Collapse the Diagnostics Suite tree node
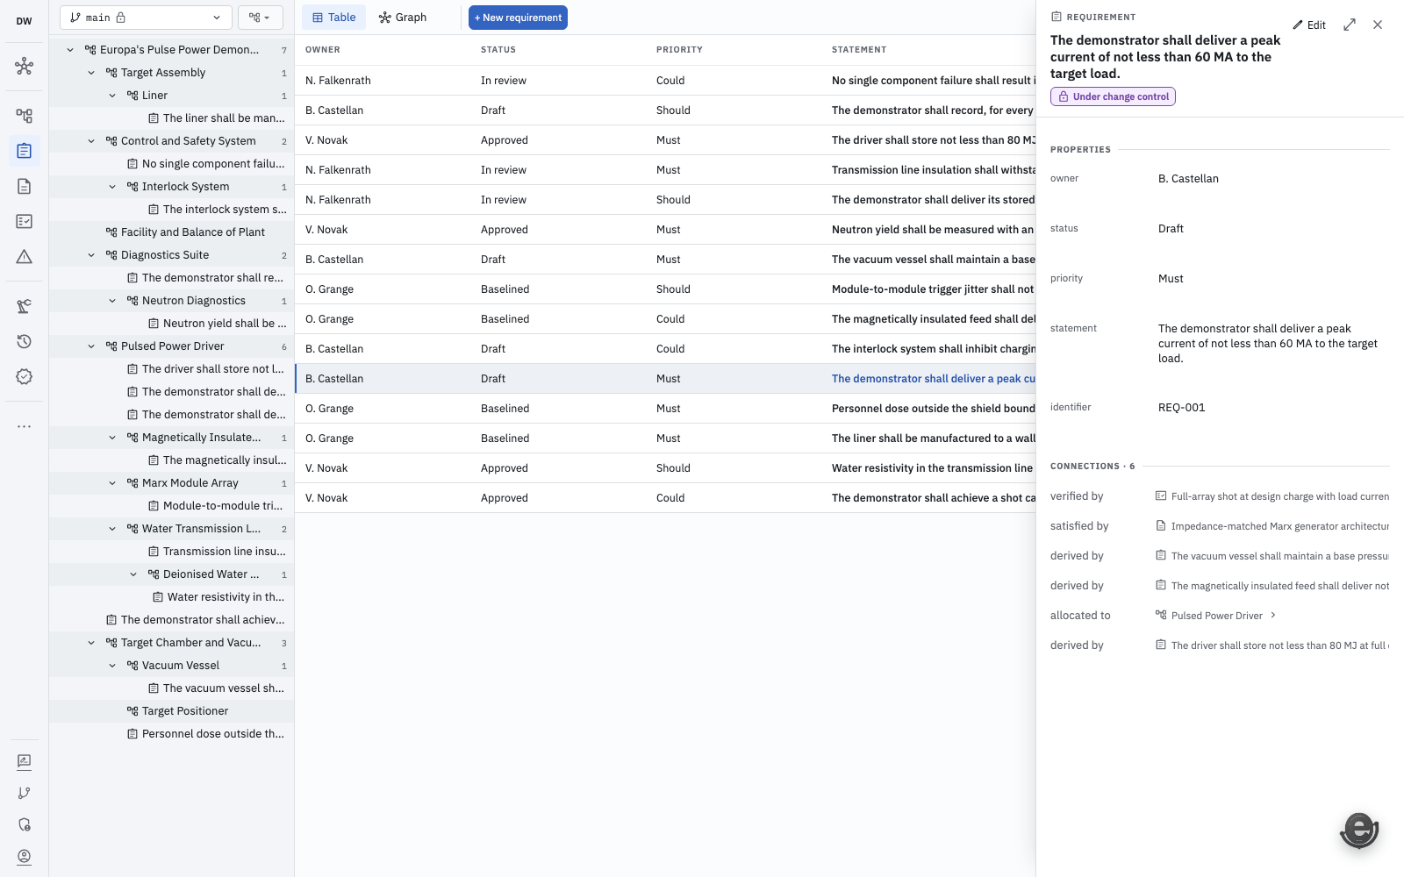The height and width of the screenshot is (877, 1404). pyautogui.click(x=91, y=255)
